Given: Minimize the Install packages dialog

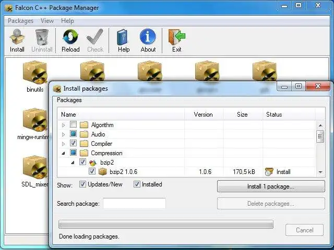Looking at the screenshot, I should [x=284, y=86].
